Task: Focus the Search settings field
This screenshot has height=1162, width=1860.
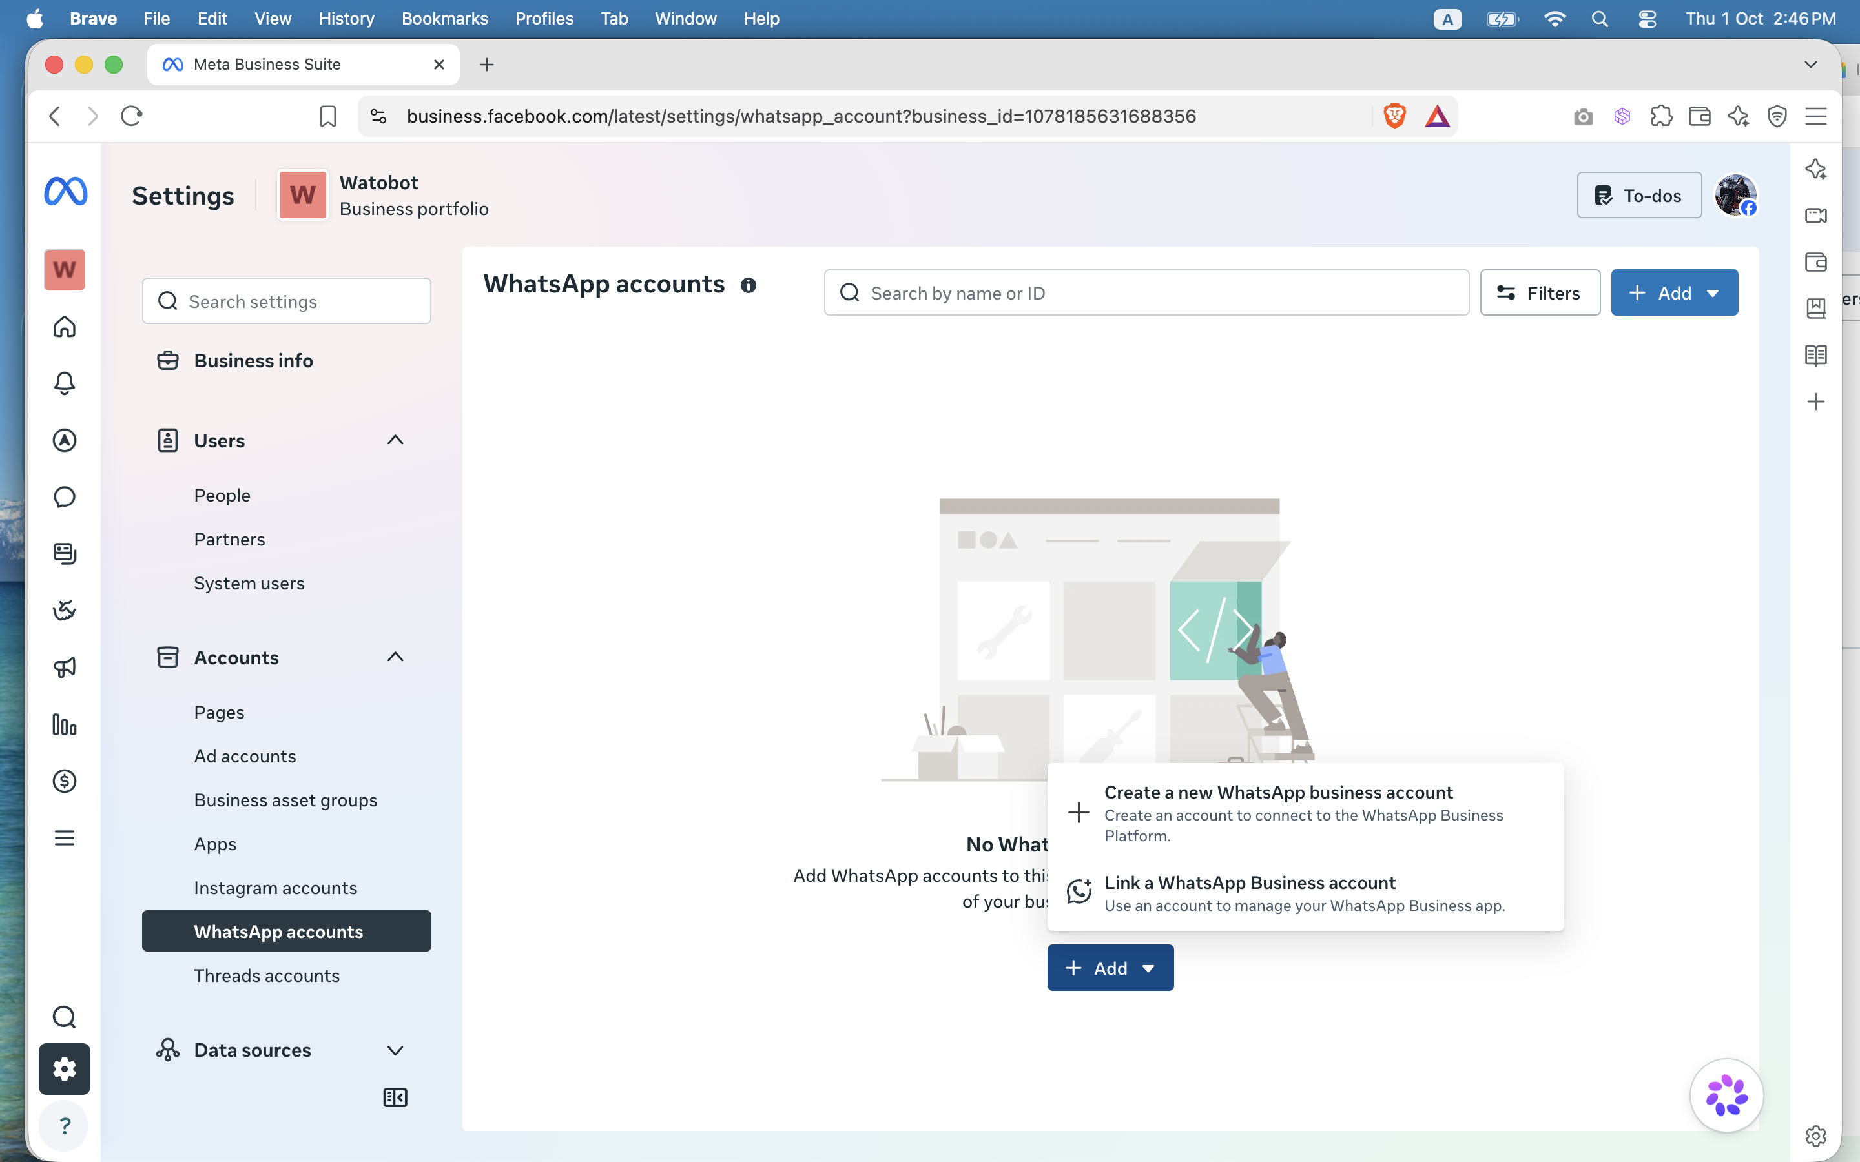Action: [287, 301]
